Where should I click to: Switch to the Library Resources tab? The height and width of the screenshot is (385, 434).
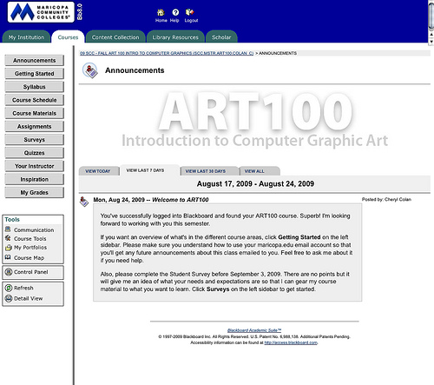click(x=175, y=37)
